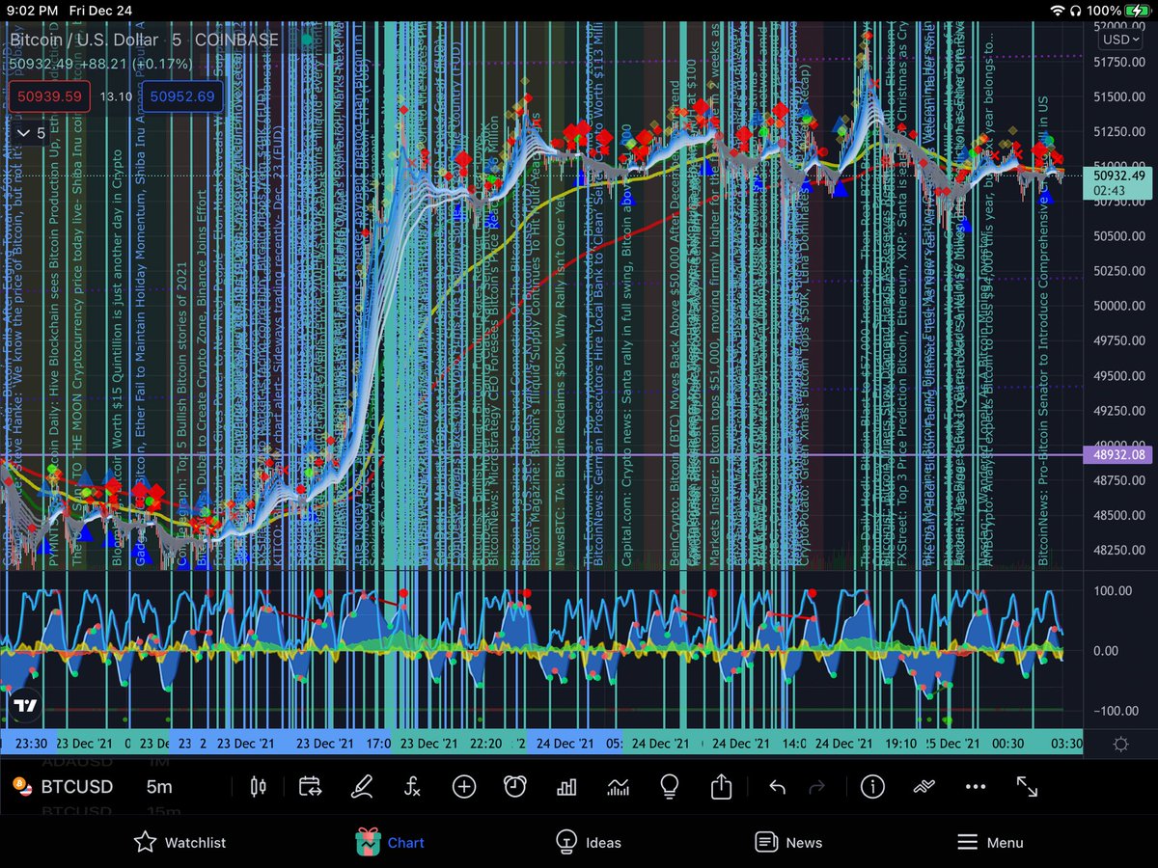Tap the blue buy price 50952.69

(x=183, y=96)
